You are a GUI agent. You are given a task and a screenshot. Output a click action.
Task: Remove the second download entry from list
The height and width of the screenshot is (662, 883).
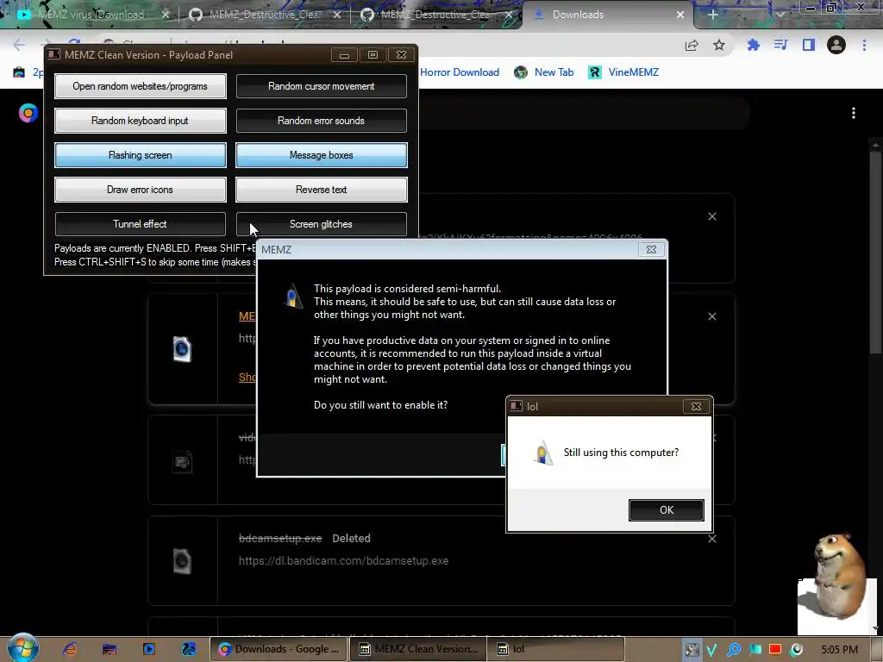(x=712, y=316)
